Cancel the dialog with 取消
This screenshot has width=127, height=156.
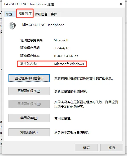111,148
